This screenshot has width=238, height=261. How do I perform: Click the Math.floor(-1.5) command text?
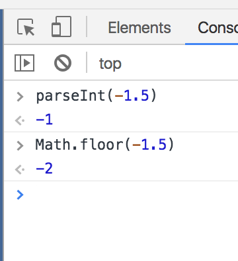[105, 145]
